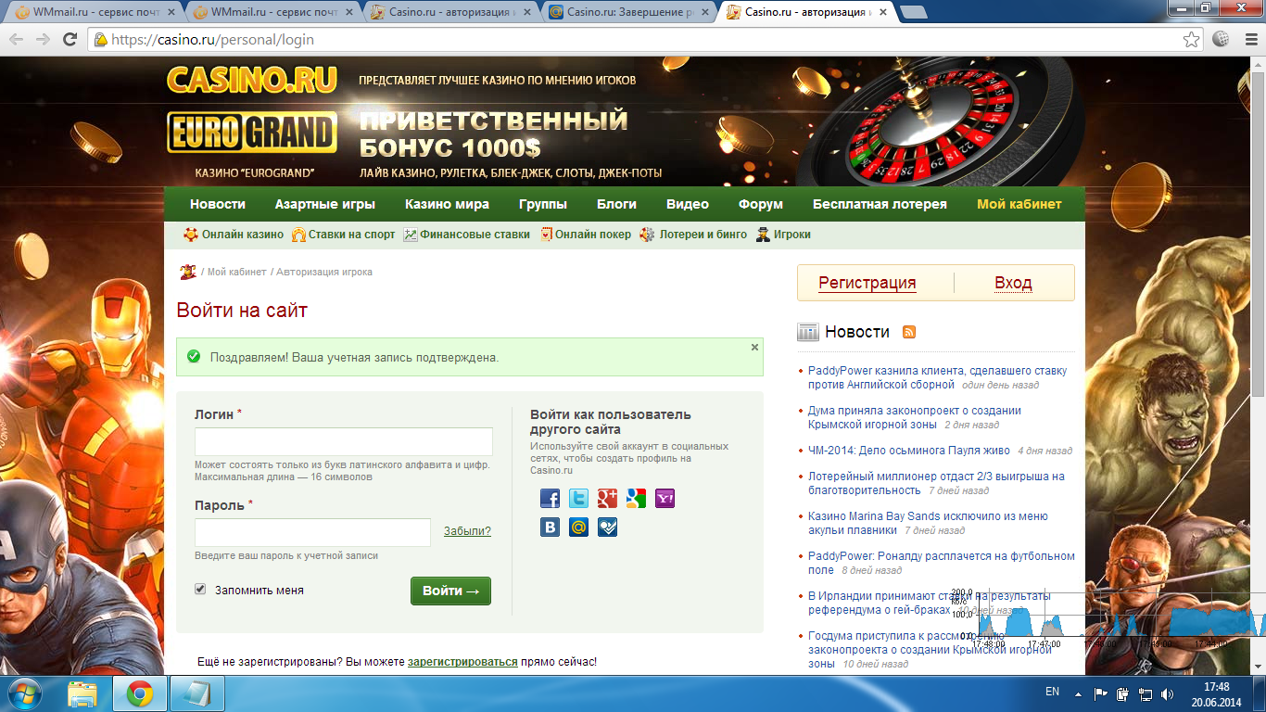Click the 'Регистрация' link
1266x712 pixels.
[x=867, y=283]
